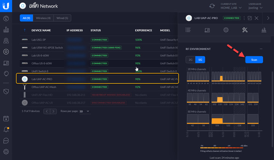This screenshot has height=160, width=274.
Task: Open the Devices circle sidebar icon
Action: 6,52
